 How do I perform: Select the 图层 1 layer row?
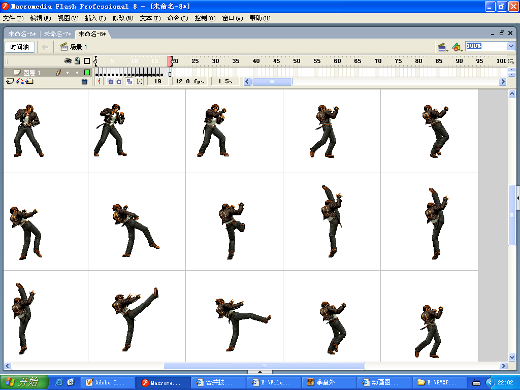click(x=48, y=72)
